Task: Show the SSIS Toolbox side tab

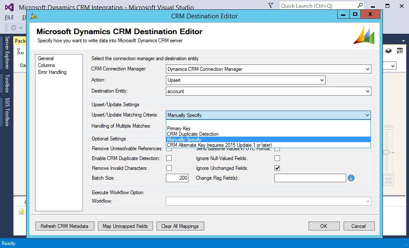Action: click(7, 112)
